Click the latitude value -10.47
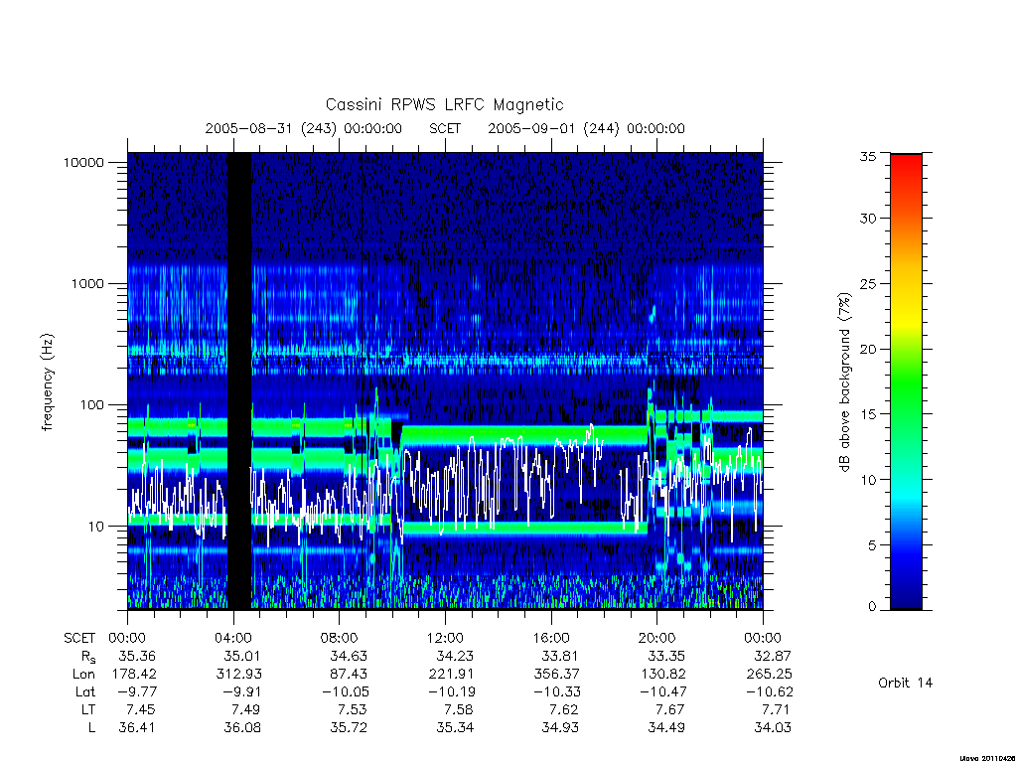 pyautogui.click(x=662, y=692)
